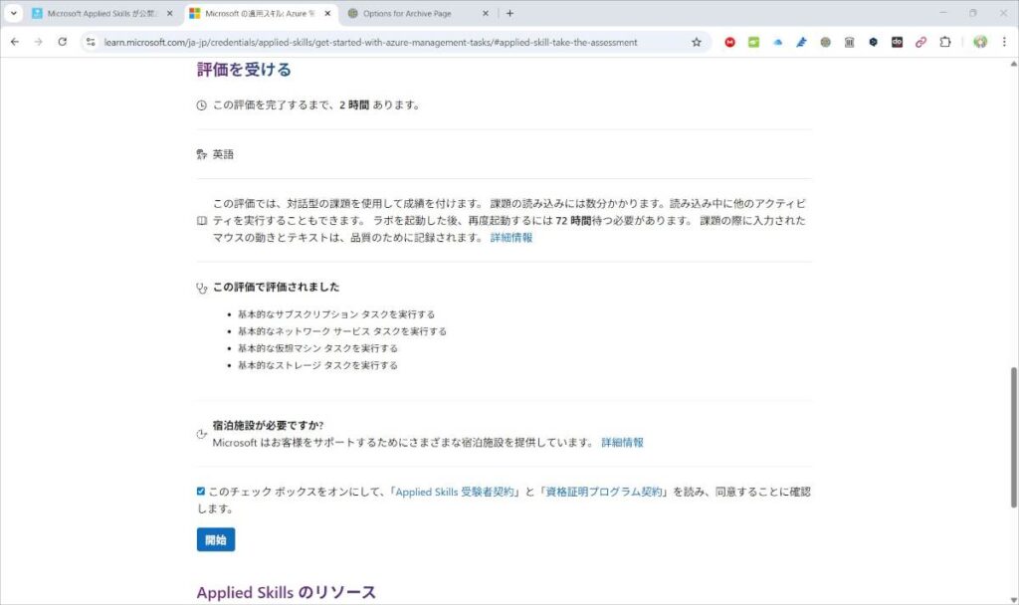Screen dimensions: 1019x605
Task: Uncheck the agreement confirmation checkbox
Action: (201, 492)
